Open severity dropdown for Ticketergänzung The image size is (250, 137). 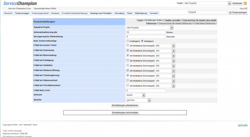[165, 76]
